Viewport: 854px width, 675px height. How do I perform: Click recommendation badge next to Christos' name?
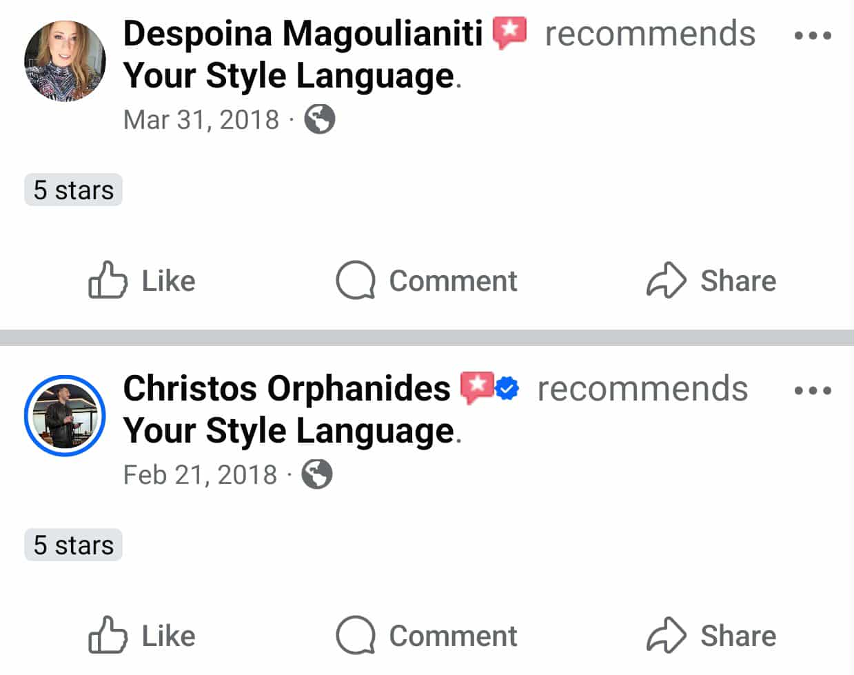[476, 387]
